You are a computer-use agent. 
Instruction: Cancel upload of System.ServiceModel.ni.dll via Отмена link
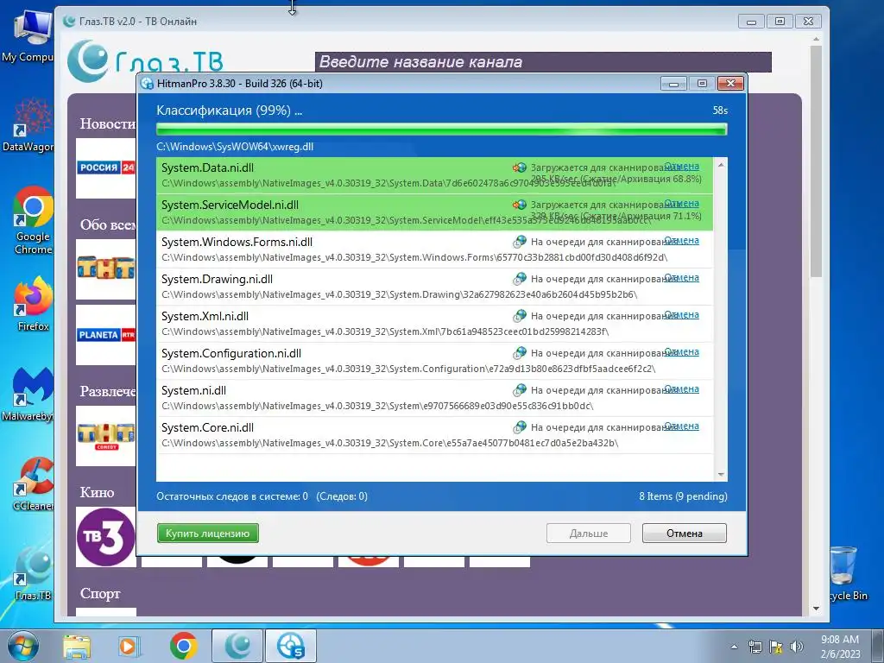[681, 204]
